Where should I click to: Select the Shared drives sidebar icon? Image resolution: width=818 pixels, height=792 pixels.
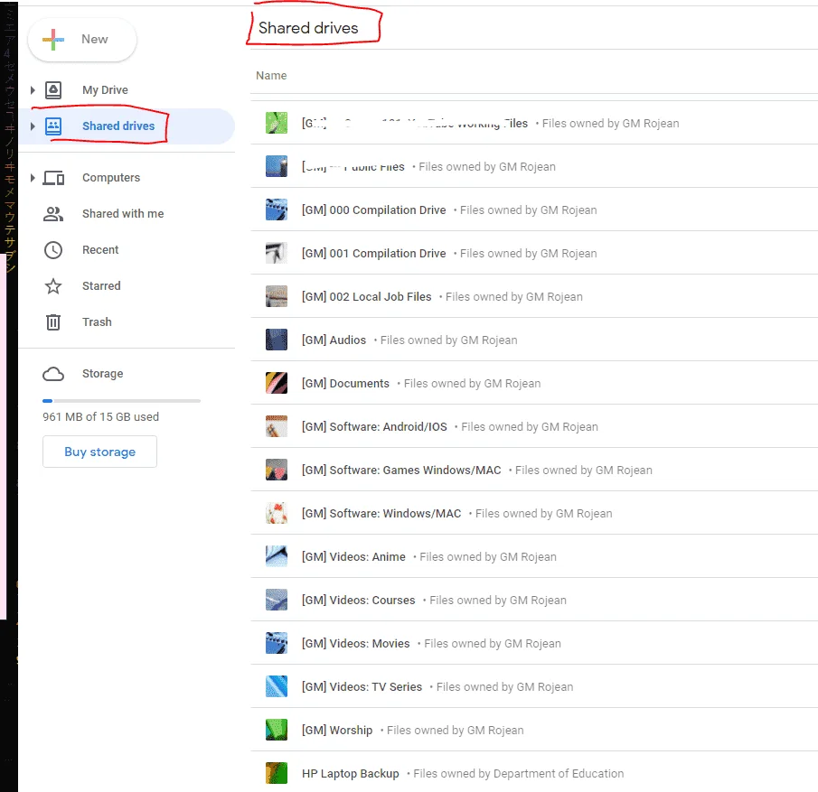(x=53, y=126)
